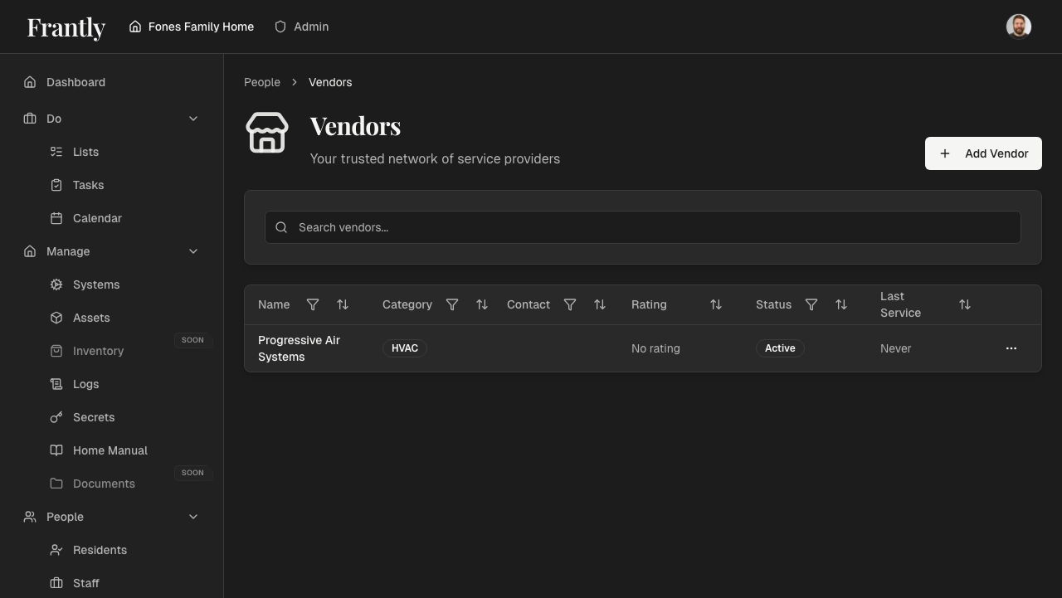Open the Dashboard from the sidebar
1062x598 pixels.
tap(76, 82)
